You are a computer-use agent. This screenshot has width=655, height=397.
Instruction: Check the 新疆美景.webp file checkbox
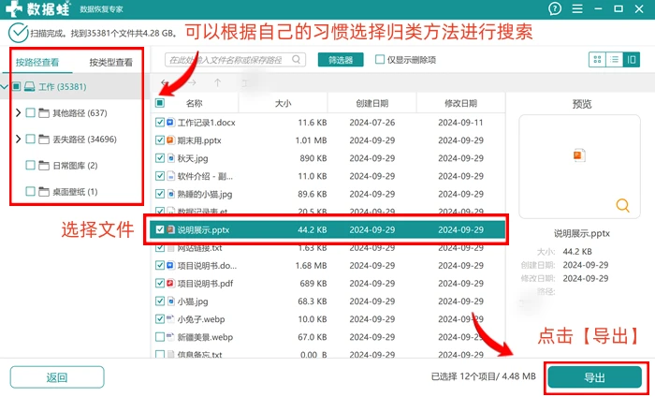(x=160, y=337)
